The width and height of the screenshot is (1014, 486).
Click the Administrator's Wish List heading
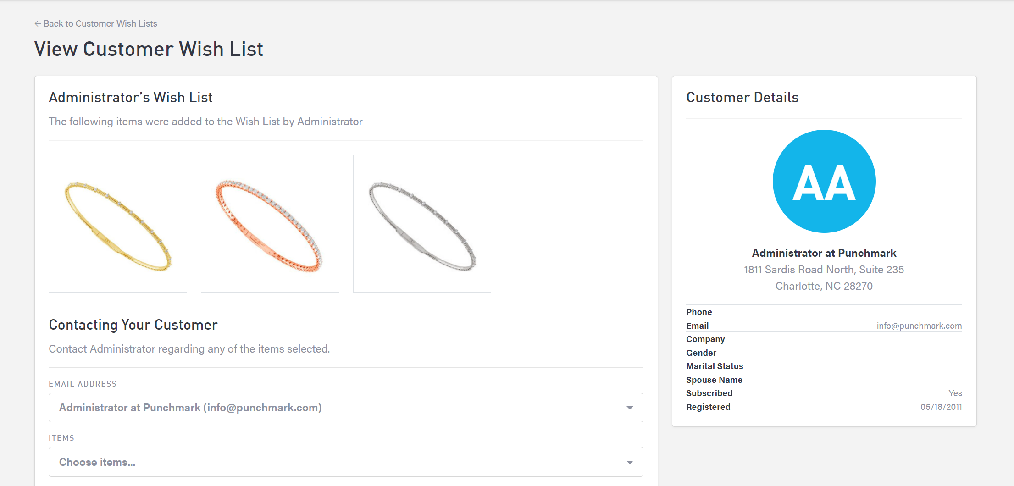131,97
